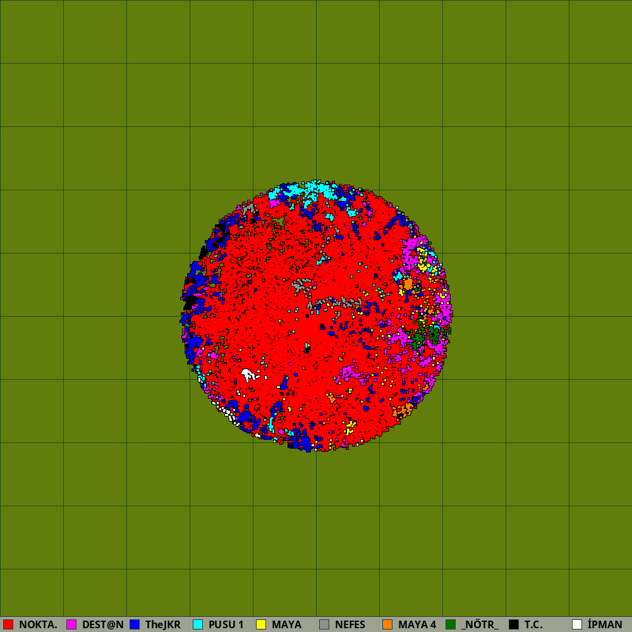
Task: Click the black T.C. legend swatch
Action: [514, 624]
